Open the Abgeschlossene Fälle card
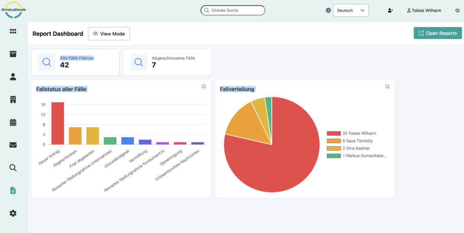The height and width of the screenshot is (233, 464). 167,62
